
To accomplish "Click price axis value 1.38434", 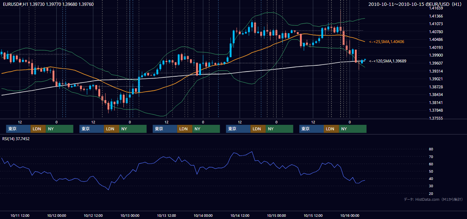I will tap(436, 95).
